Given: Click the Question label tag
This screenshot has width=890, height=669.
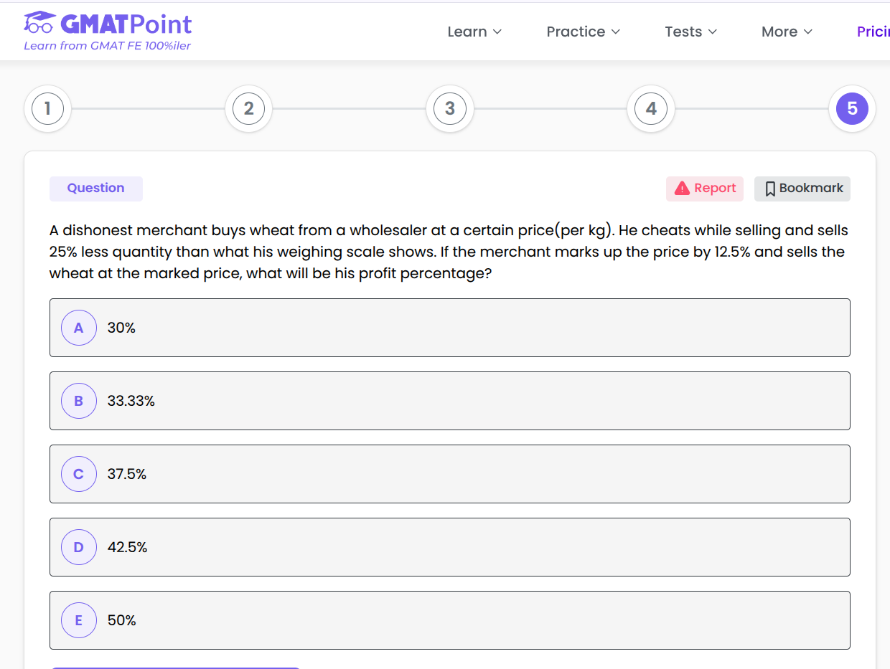Looking at the screenshot, I should point(96,189).
